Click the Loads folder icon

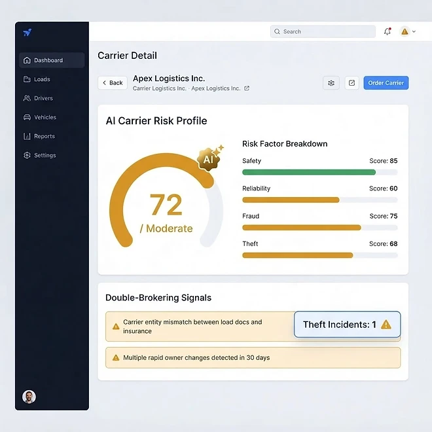pos(27,79)
